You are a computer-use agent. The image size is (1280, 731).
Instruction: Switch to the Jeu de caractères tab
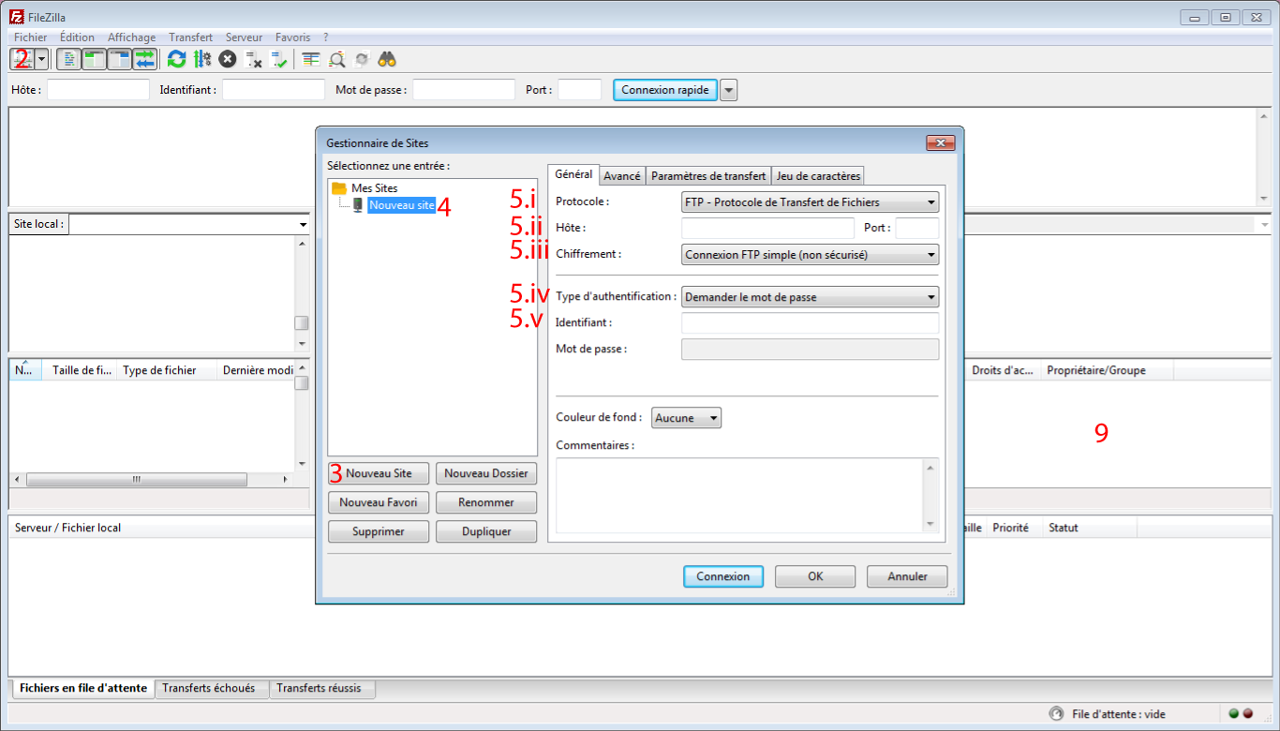[x=817, y=176]
